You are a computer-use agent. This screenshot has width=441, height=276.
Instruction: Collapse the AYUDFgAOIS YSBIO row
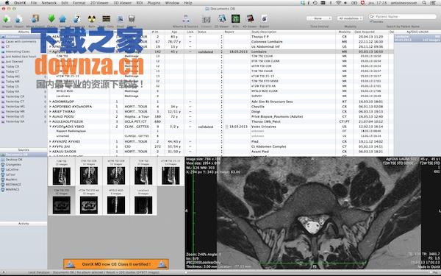[50, 127]
